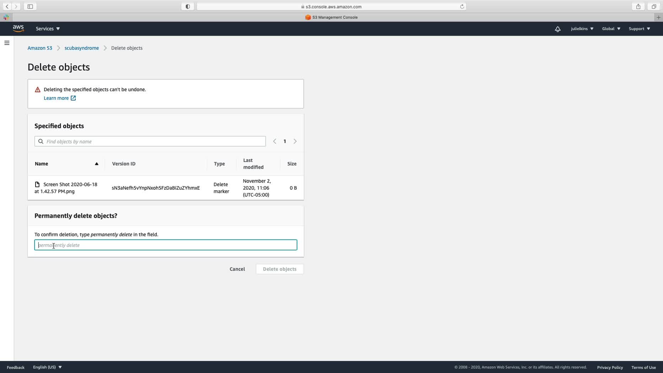Expand the Support menu
663x373 pixels.
(639, 29)
